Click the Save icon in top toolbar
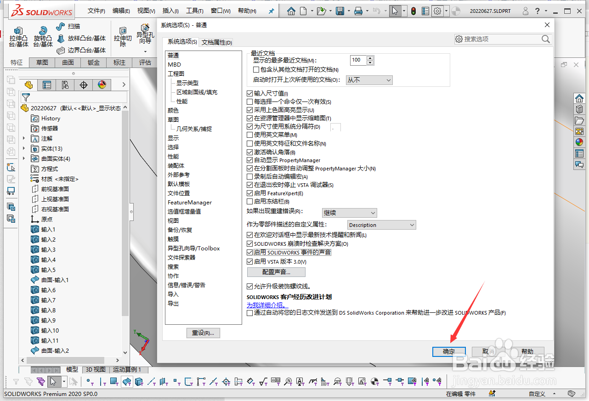The height and width of the screenshot is (401, 589). (x=340, y=11)
